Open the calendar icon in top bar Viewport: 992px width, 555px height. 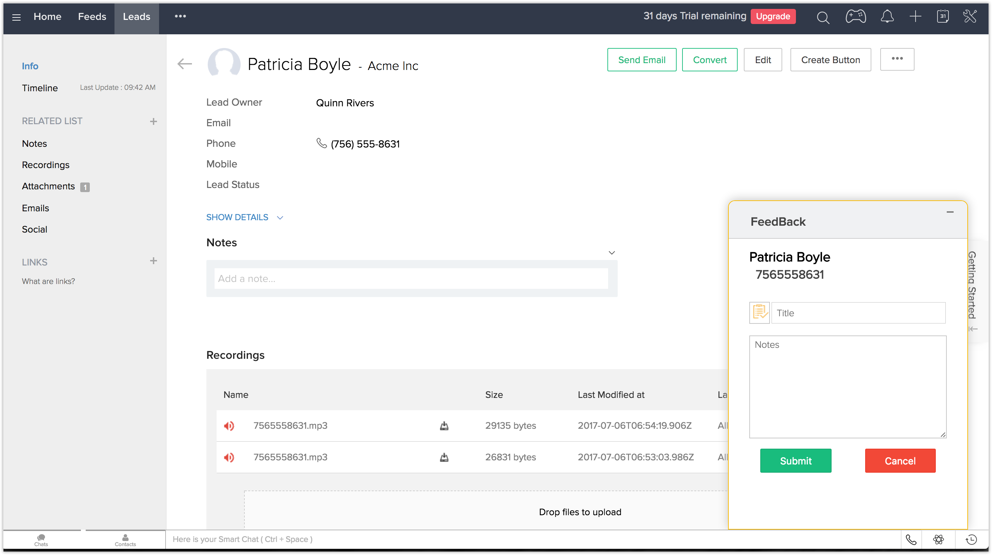(943, 16)
